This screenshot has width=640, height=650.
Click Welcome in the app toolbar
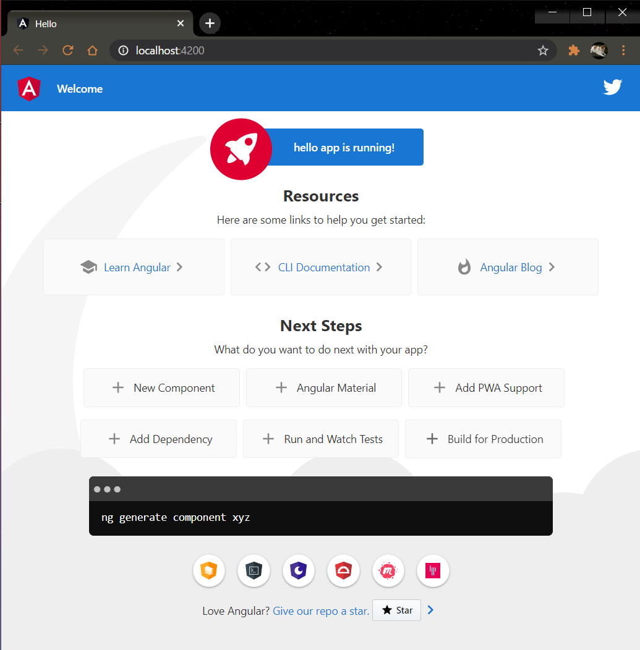click(79, 88)
